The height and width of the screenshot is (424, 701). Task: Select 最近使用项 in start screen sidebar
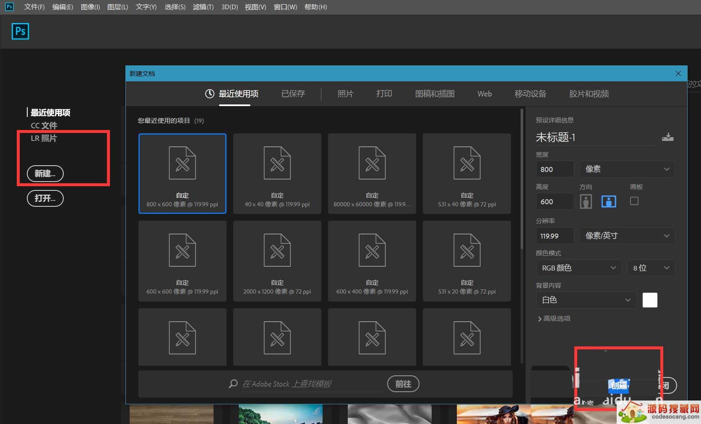(50, 112)
